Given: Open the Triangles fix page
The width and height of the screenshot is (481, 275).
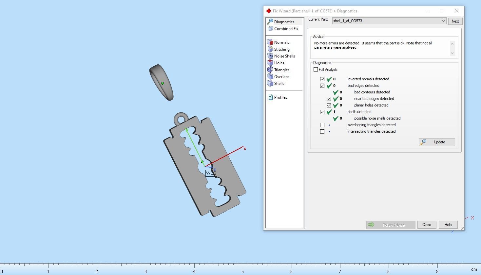Looking at the screenshot, I should (x=282, y=70).
